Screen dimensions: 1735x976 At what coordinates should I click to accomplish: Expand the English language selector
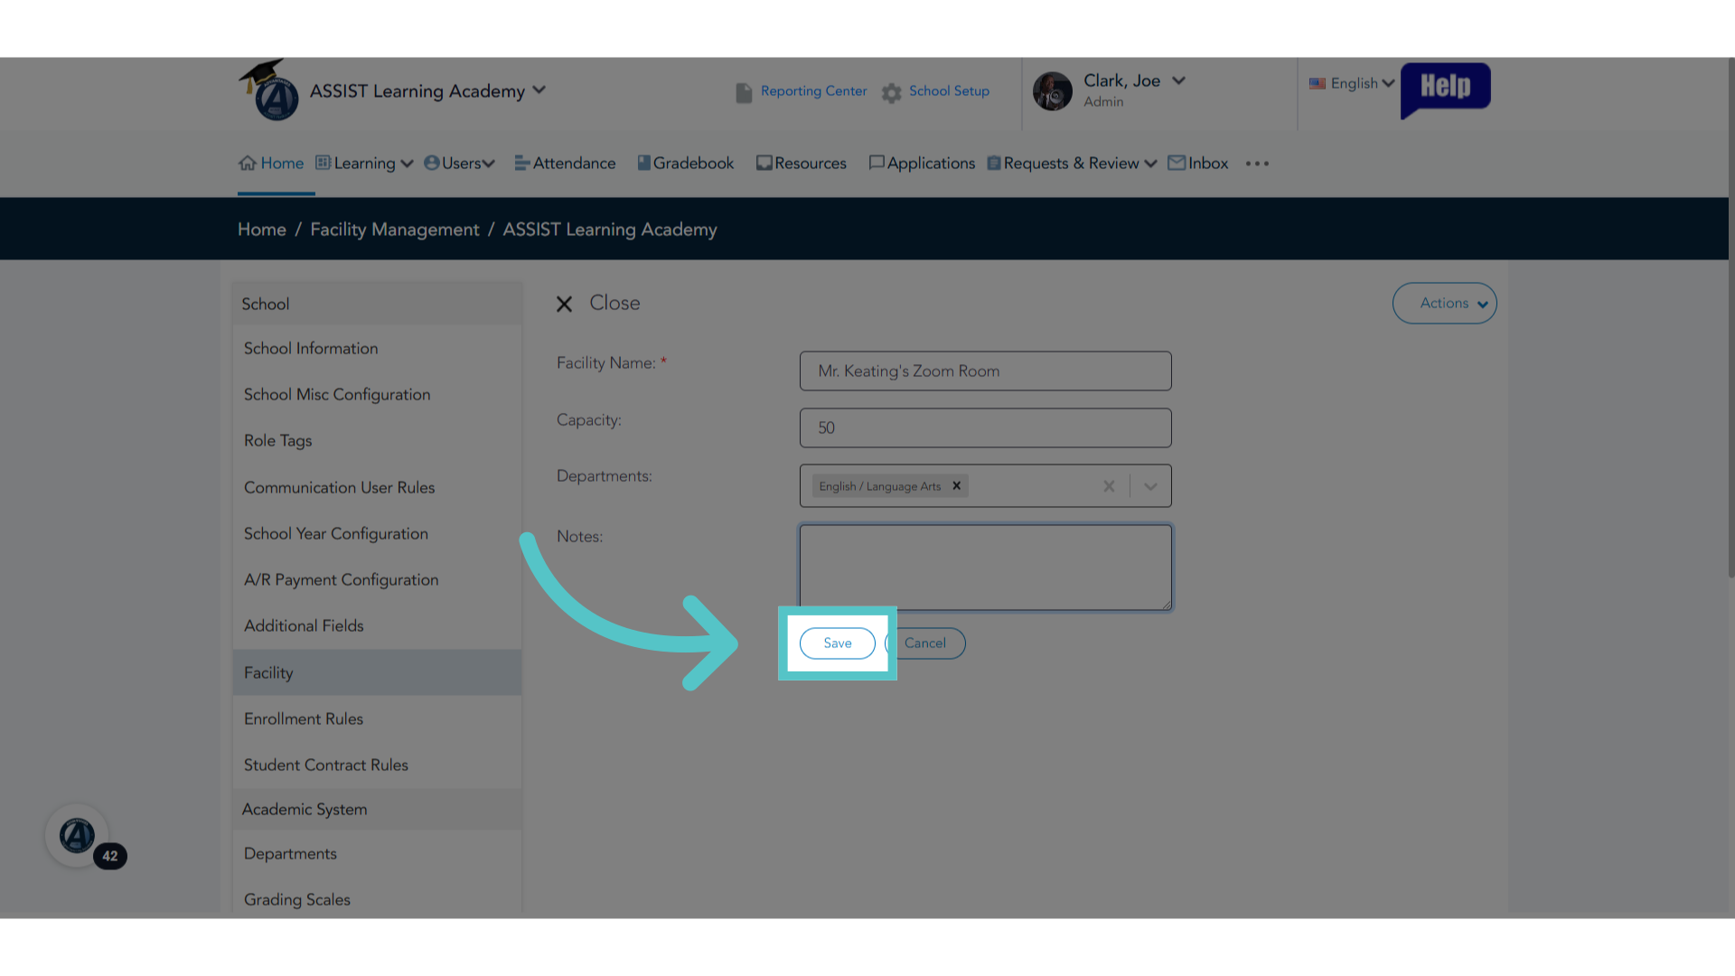point(1352,83)
